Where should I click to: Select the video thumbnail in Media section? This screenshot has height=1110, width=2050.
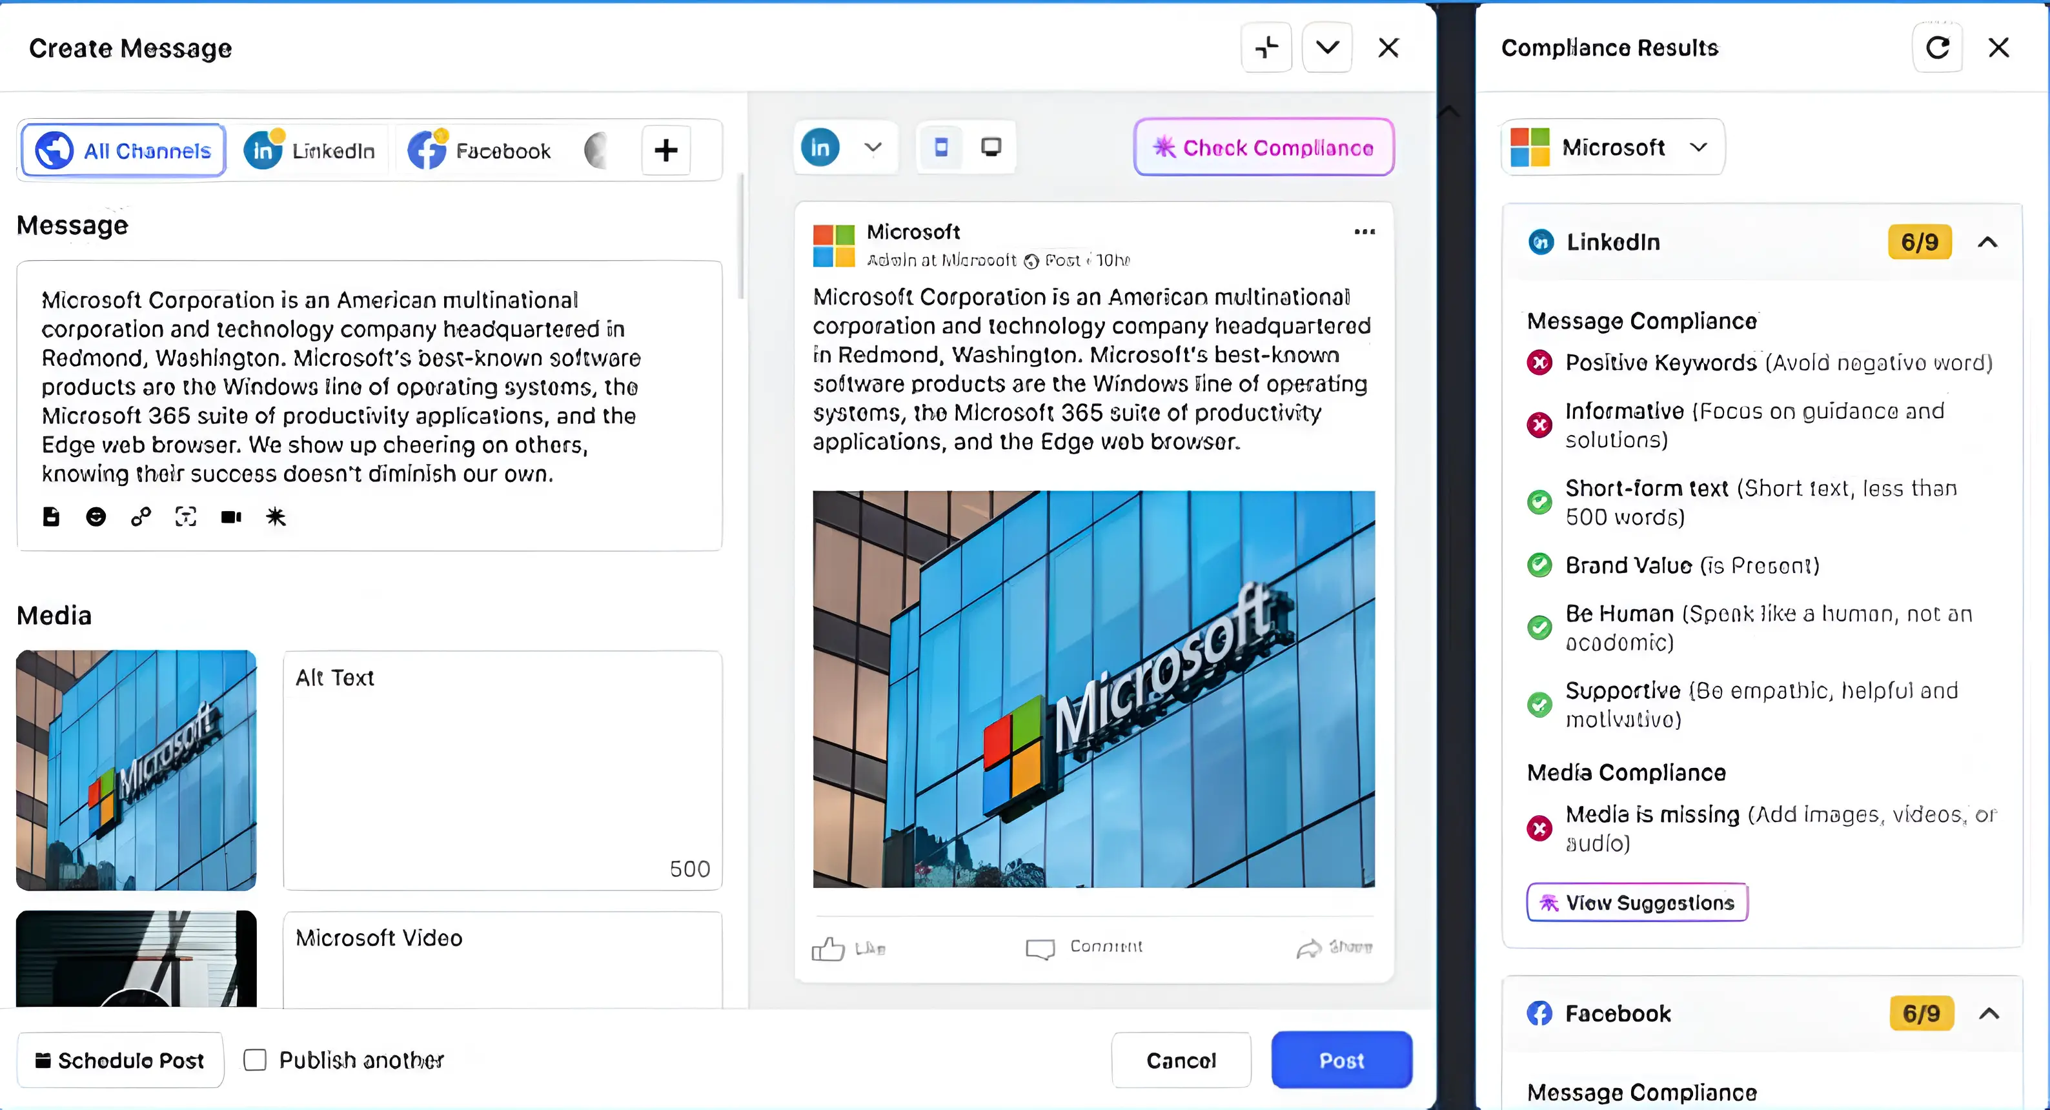tap(136, 959)
